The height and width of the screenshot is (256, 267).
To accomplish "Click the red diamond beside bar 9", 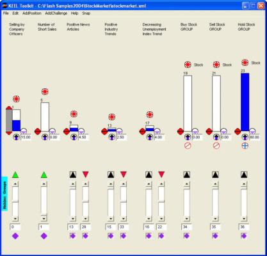I will pos(67,132).
